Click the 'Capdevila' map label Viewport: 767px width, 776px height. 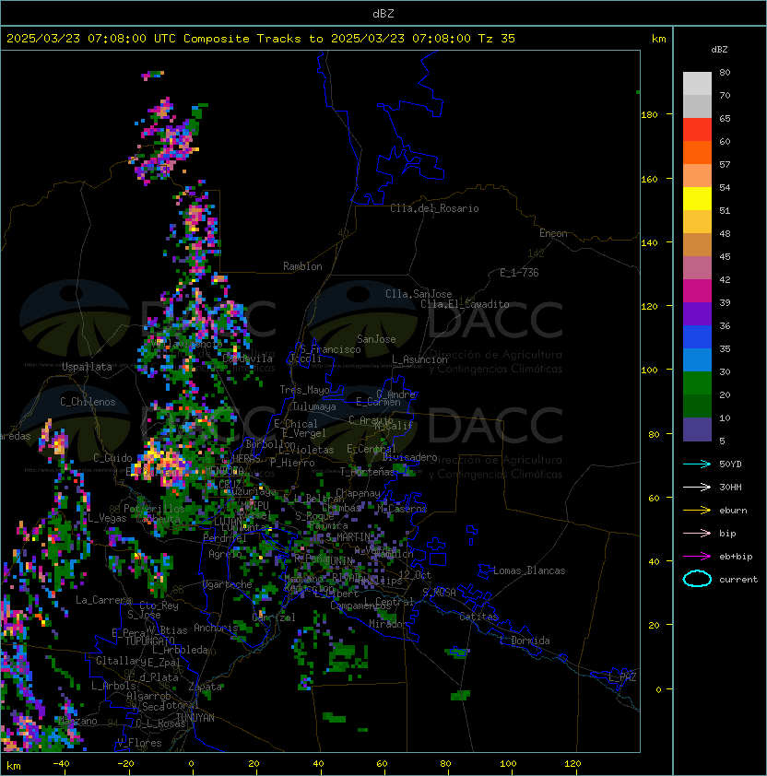248,359
